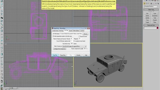Open the Other Options tab
160x90 pixels.
click(x=76, y=30)
